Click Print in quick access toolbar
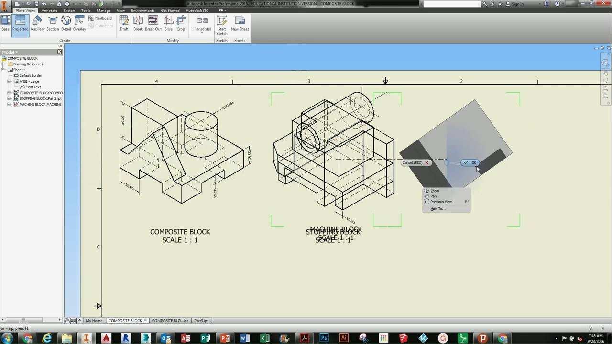Image resolution: width=612 pixels, height=344 pixels. (x=67, y=4)
